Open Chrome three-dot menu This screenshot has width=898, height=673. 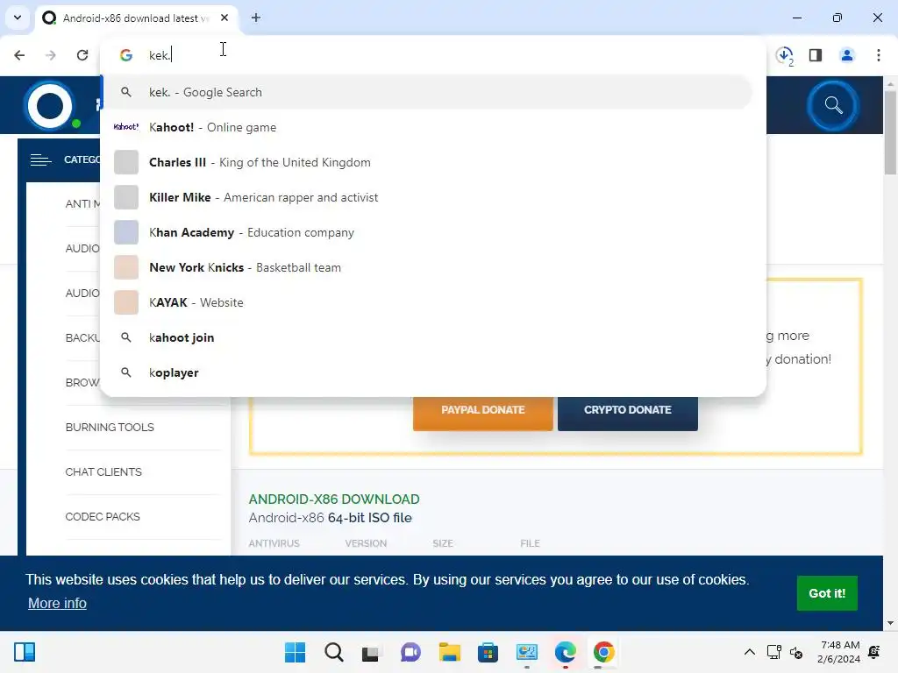879,55
